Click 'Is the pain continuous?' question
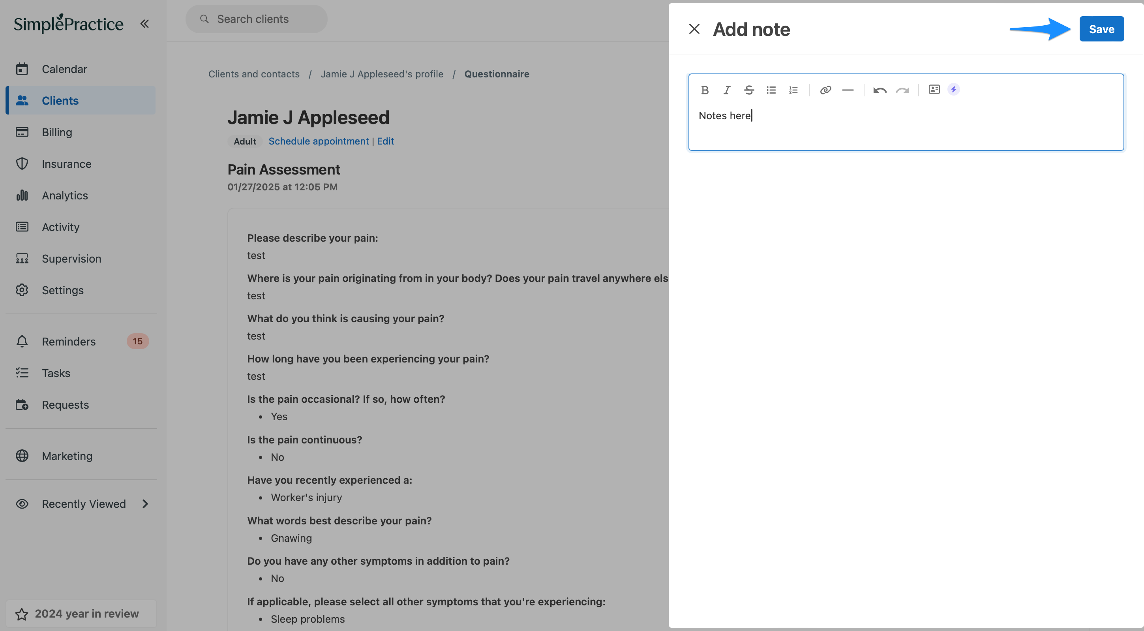The image size is (1144, 631). tap(305, 440)
